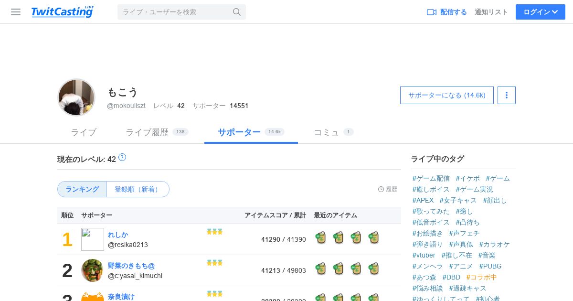The height and width of the screenshot is (301, 573).
Task: Open #あつ森 tag
Action: tap(424, 277)
